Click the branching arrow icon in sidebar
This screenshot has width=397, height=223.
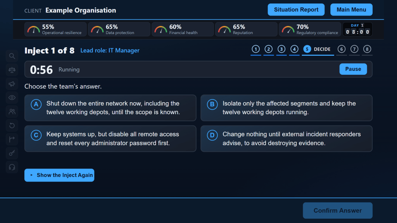[x=12, y=139]
